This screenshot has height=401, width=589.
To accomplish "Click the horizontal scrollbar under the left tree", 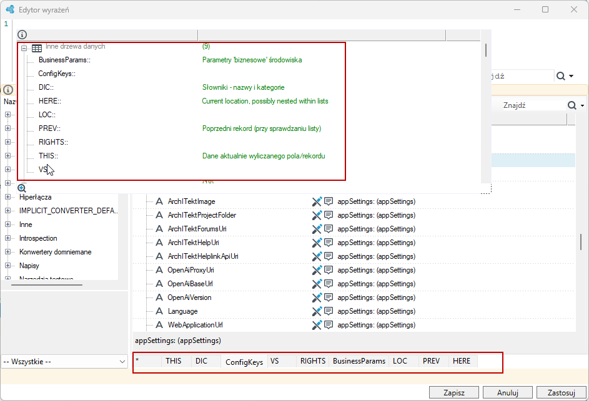I will [47, 285].
